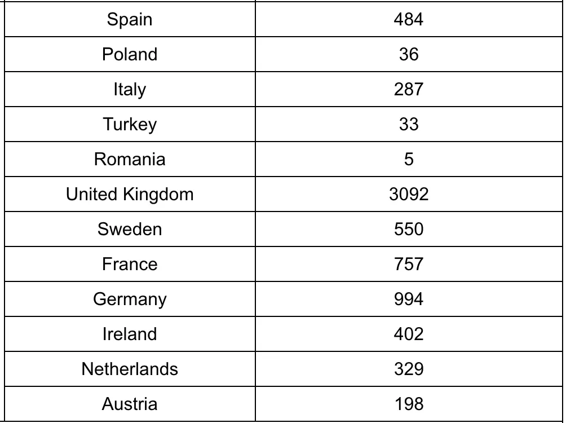This screenshot has width=566, height=423.
Task: Click the Spain country cell
Action: (130, 20)
